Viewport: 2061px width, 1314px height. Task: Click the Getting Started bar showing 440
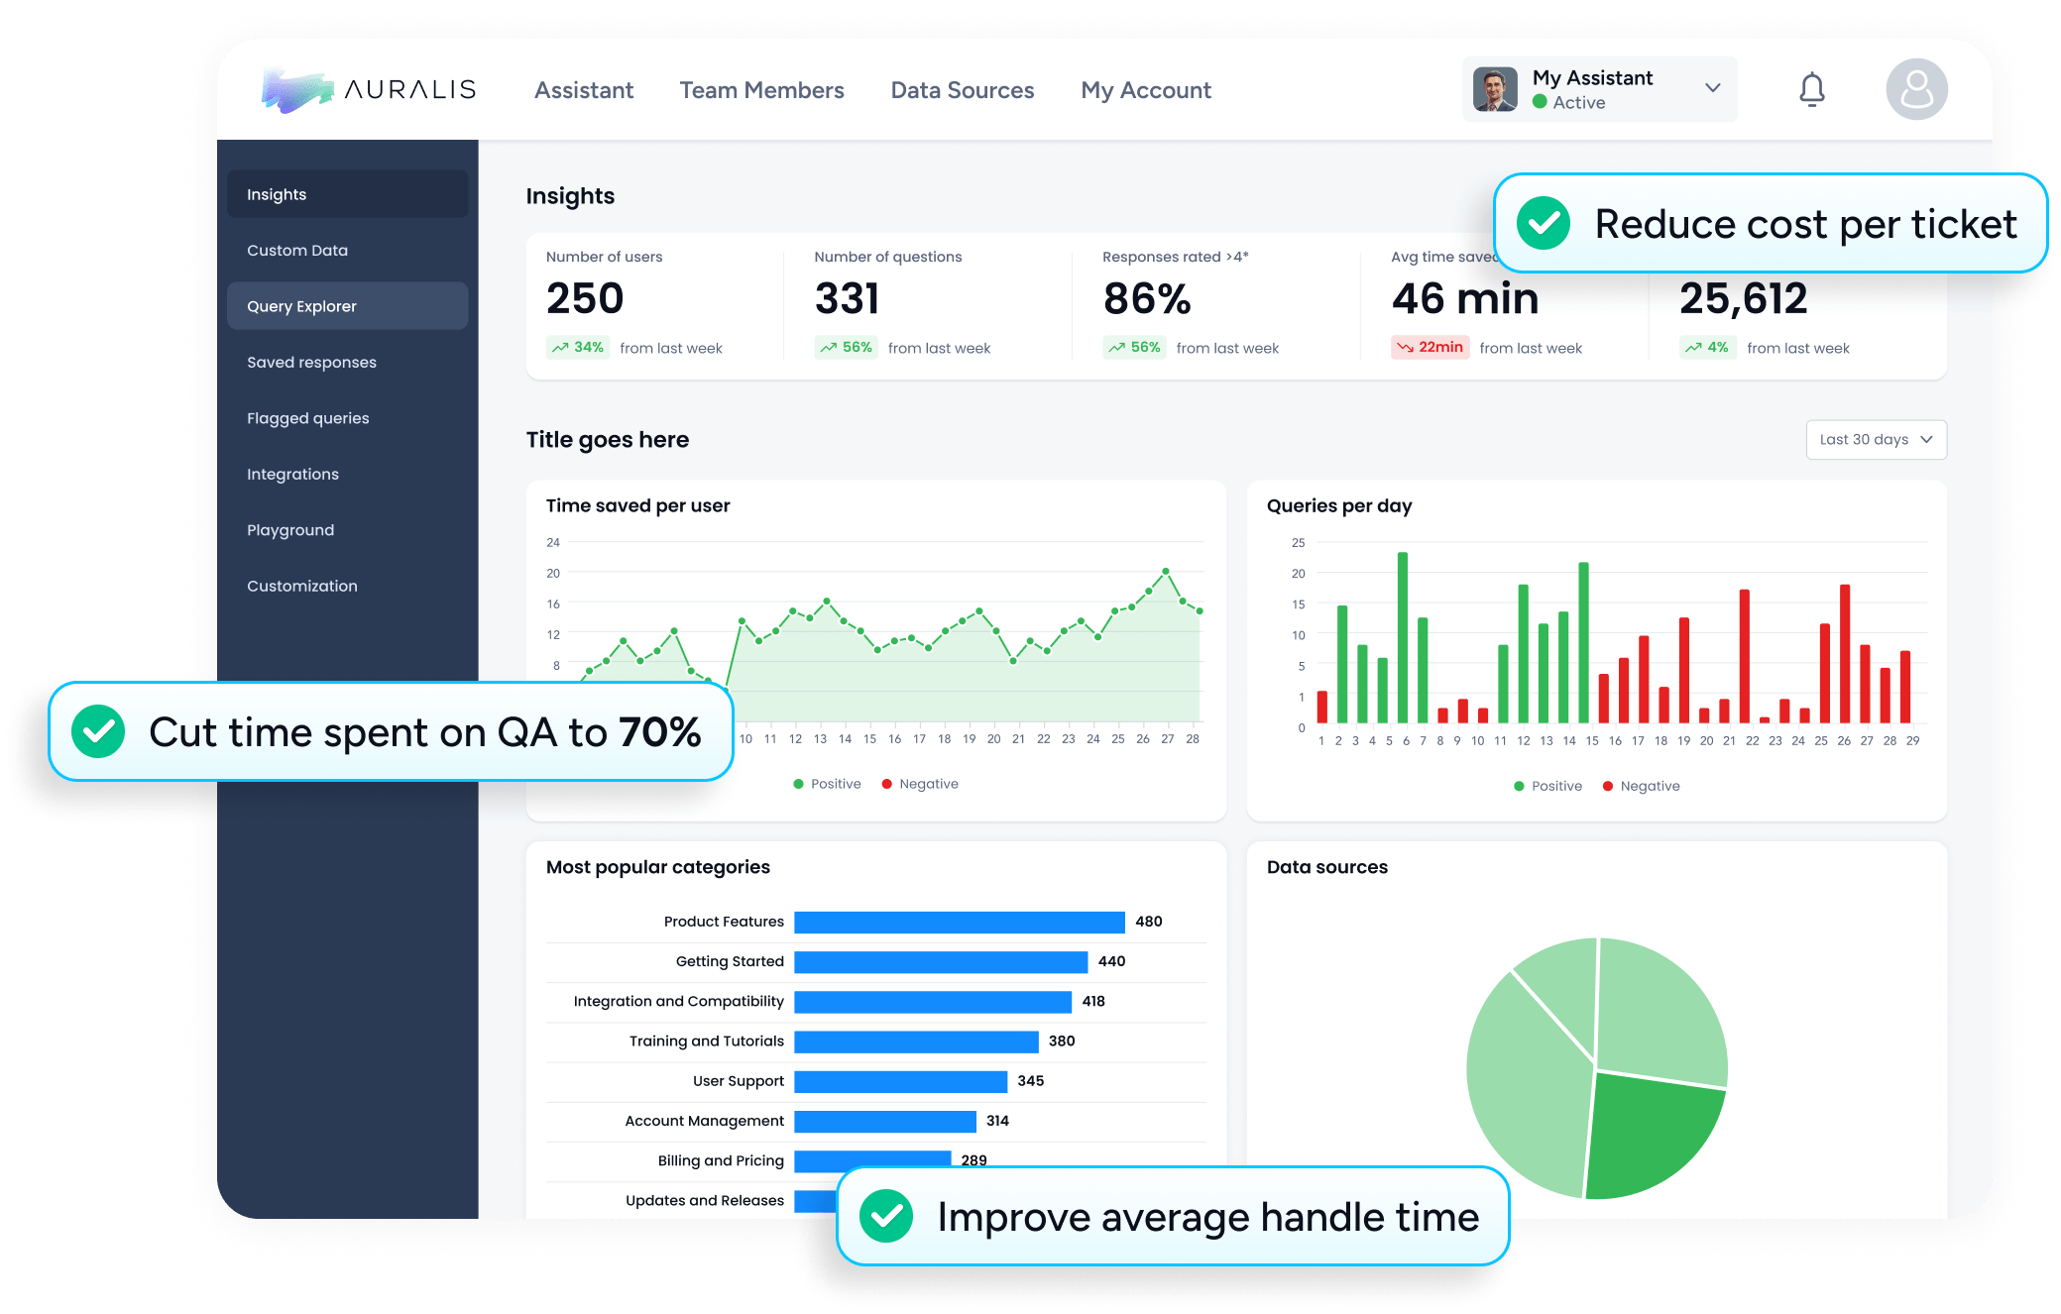[x=941, y=962]
